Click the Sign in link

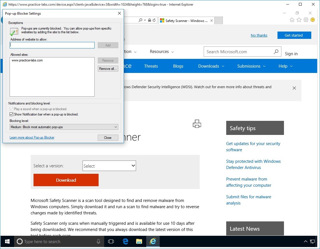point(291,54)
